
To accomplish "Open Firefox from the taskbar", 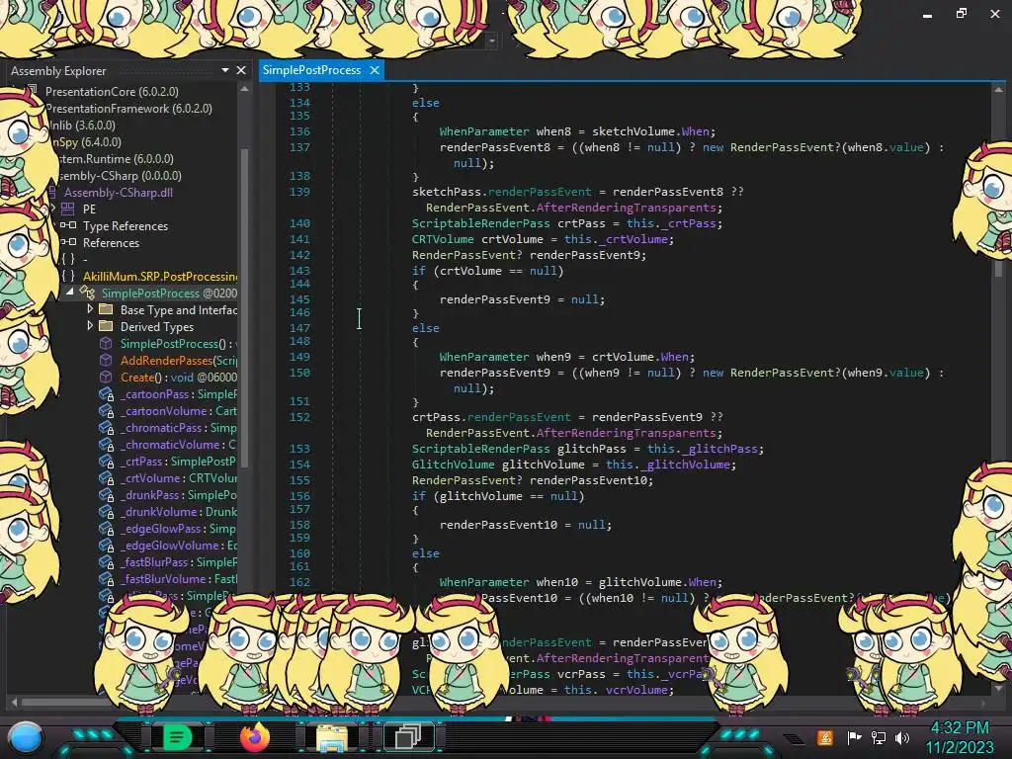I will click(x=254, y=737).
